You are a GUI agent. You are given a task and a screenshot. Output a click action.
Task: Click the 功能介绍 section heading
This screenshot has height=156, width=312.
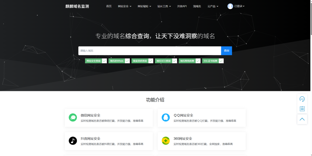pyautogui.click(x=155, y=100)
